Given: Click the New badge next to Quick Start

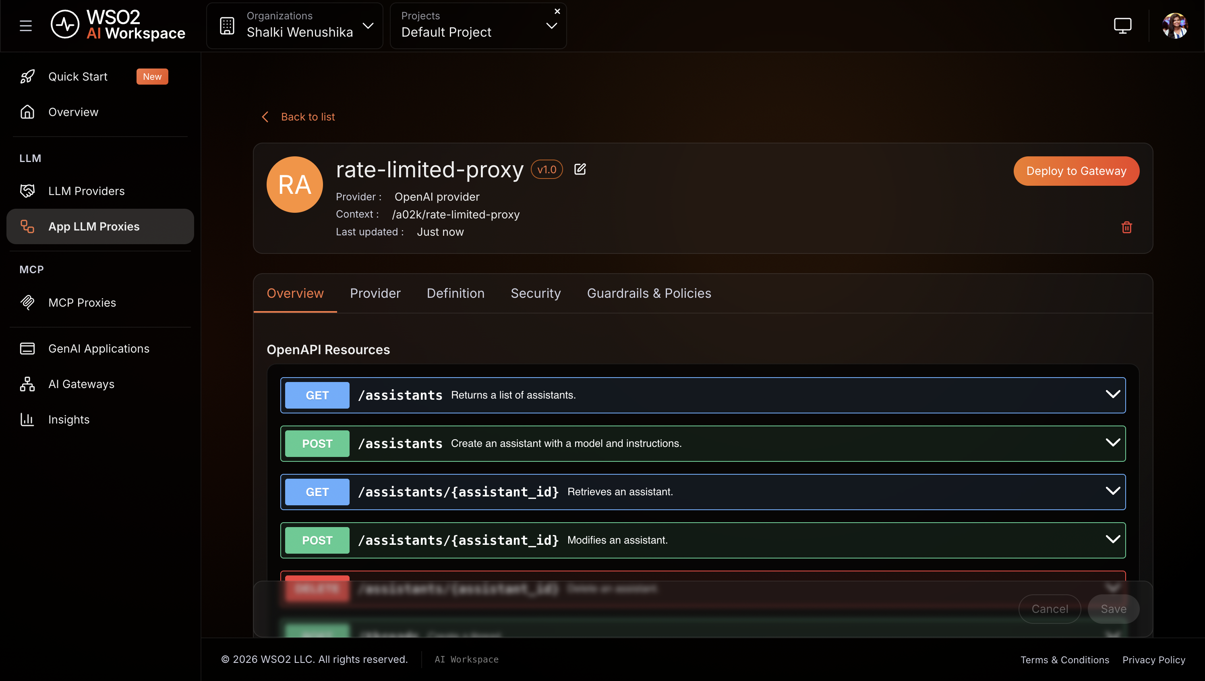Looking at the screenshot, I should (152, 77).
